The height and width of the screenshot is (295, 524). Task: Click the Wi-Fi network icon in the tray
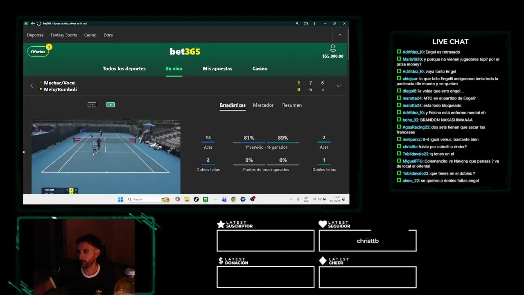tap(314, 199)
